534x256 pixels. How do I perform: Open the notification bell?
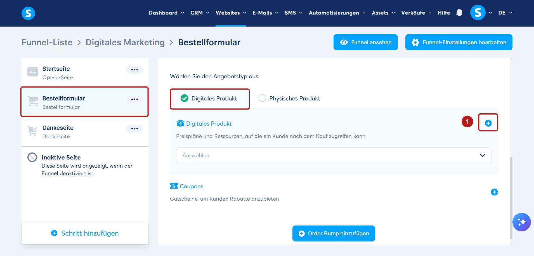[459, 13]
